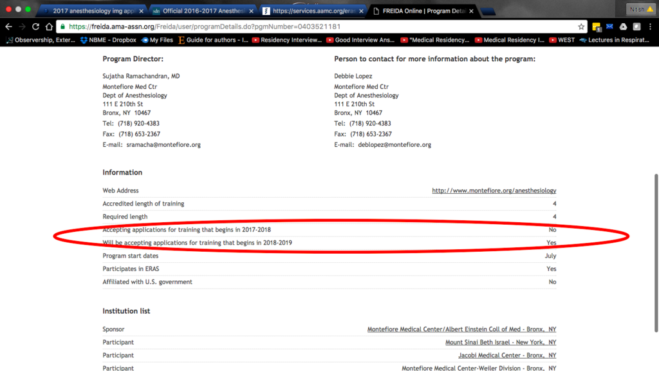
Task: Click the sramacha@montefiore.org email address
Action: click(163, 145)
